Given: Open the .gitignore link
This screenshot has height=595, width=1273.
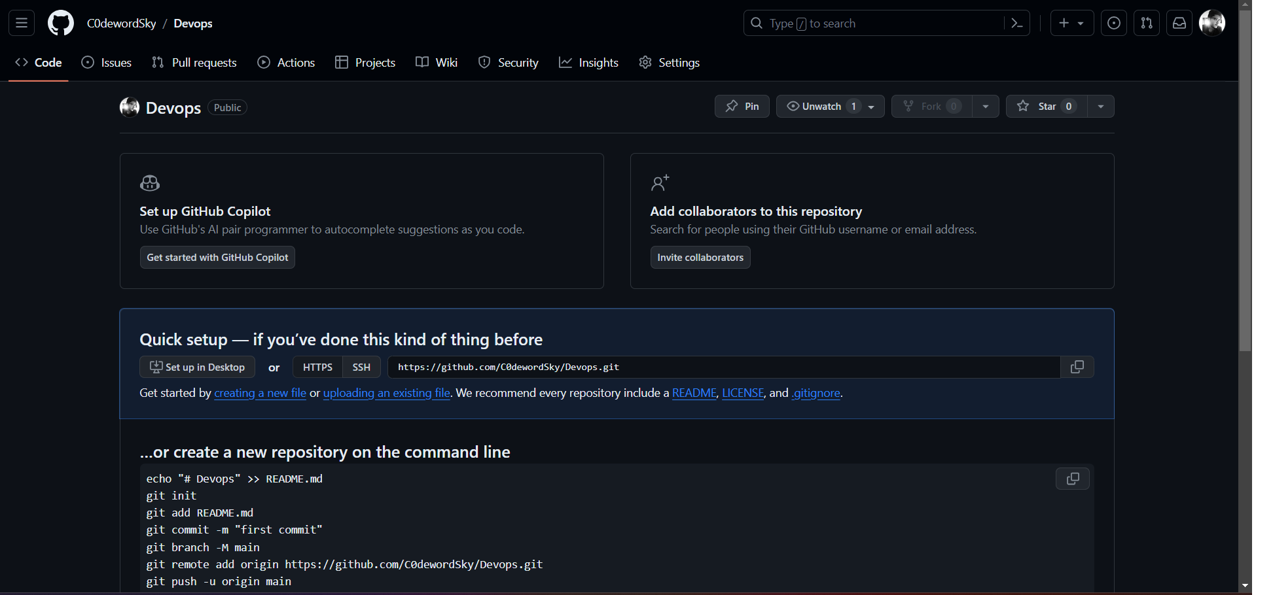Looking at the screenshot, I should [x=816, y=393].
